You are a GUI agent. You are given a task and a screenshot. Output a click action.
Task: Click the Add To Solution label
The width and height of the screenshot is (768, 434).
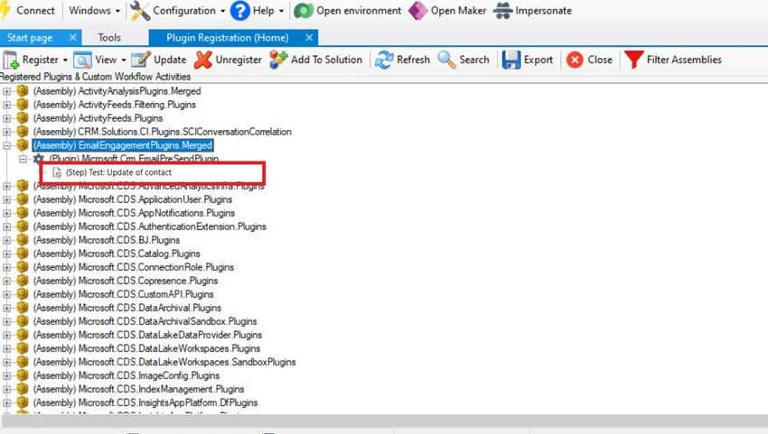click(x=327, y=60)
